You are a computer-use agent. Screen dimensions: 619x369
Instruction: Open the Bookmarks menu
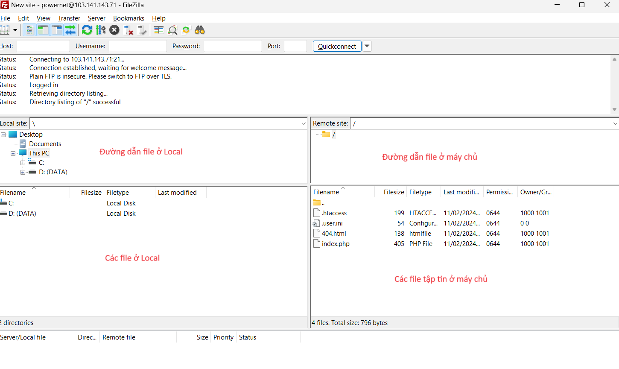point(128,18)
